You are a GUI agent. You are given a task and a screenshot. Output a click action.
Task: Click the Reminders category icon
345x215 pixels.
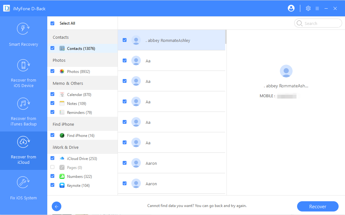tap(62, 112)
